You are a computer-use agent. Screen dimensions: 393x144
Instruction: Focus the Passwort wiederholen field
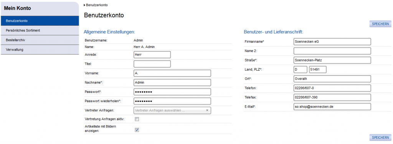[x=172, y=101]
